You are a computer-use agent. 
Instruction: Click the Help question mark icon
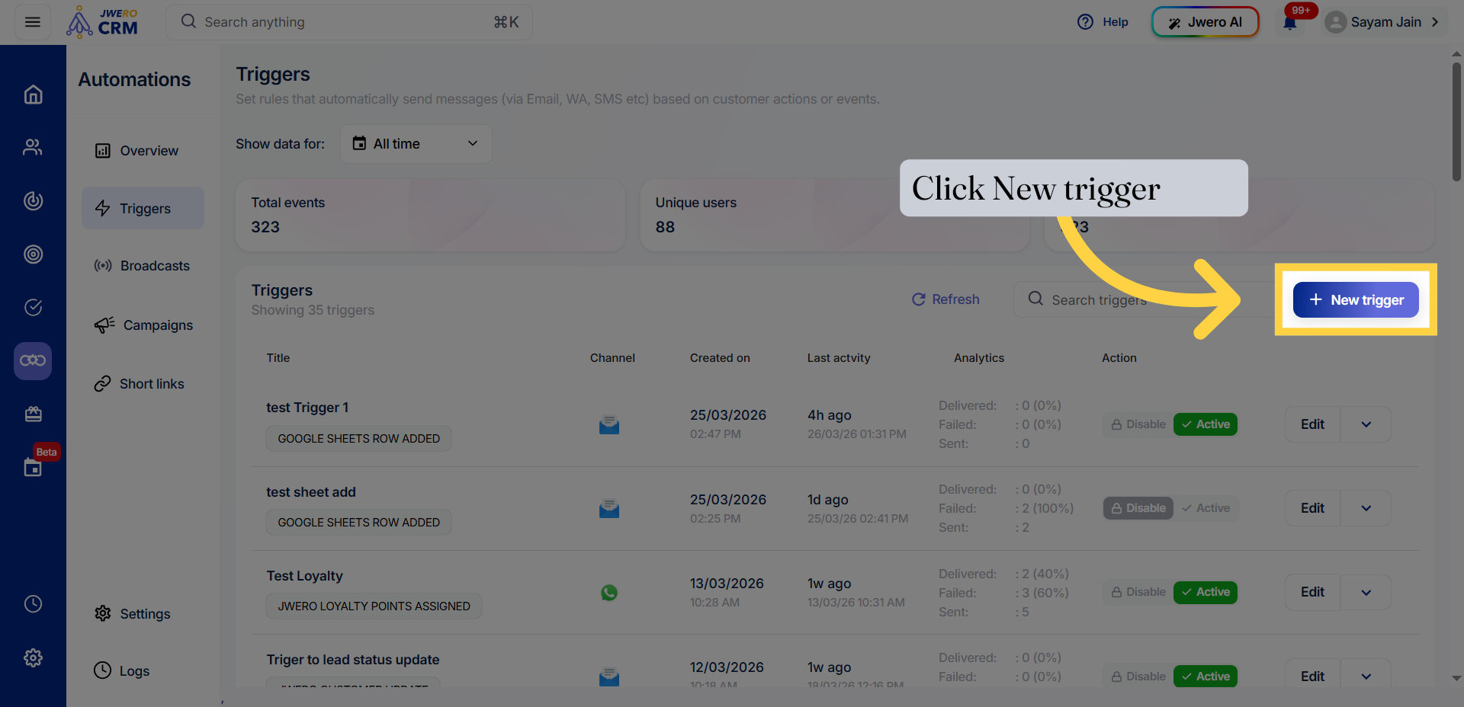(x=1085, y=22)
